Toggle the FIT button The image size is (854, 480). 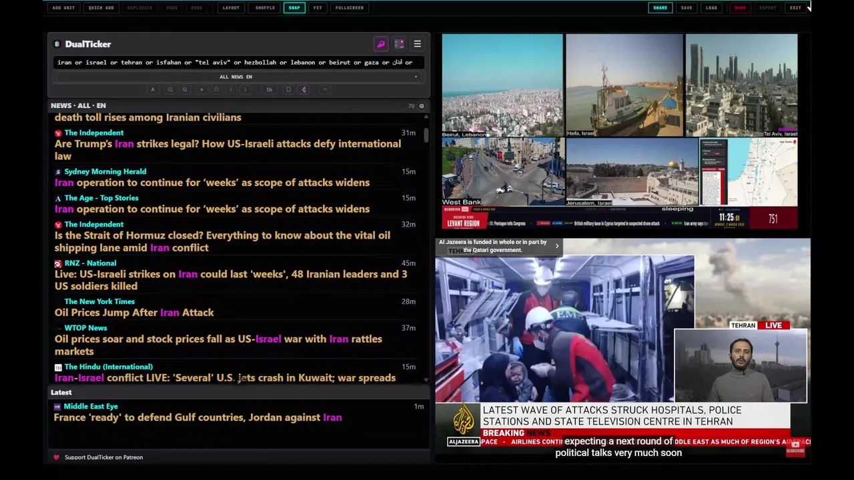[x=318, y=8]
